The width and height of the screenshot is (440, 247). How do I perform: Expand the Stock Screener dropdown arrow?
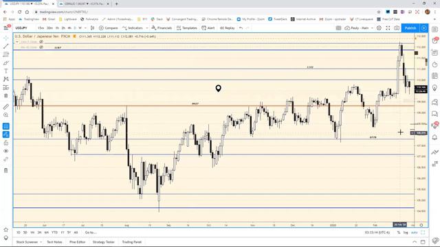41,242
